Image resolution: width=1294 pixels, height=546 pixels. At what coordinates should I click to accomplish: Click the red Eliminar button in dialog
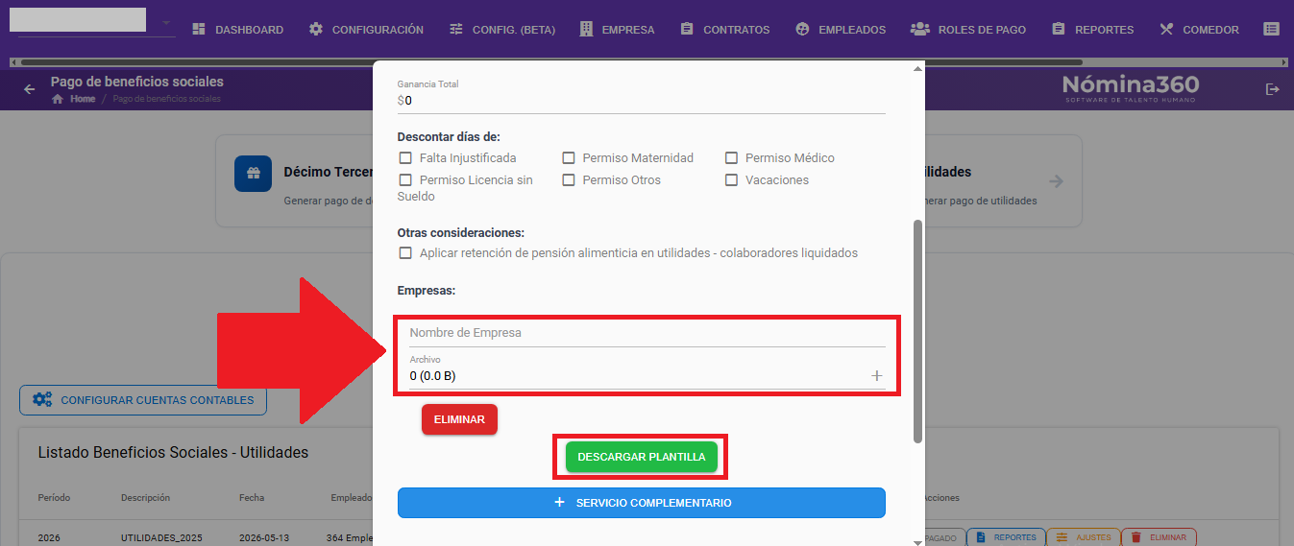point(459,419)
